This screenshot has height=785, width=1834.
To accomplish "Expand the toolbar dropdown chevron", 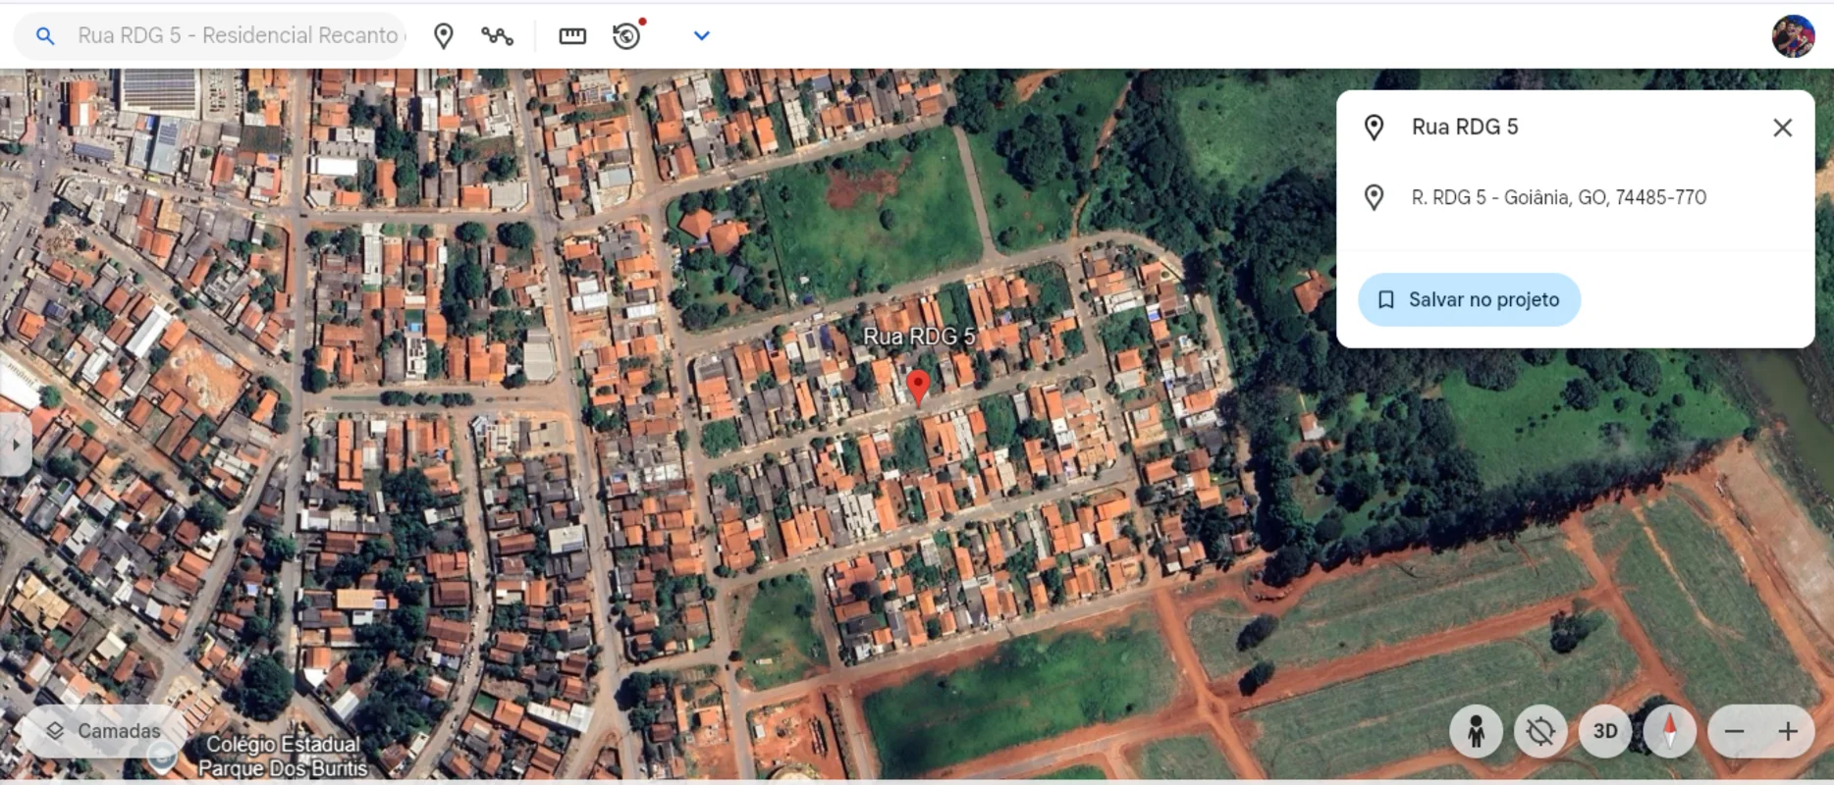I will (x=701, y=36).
